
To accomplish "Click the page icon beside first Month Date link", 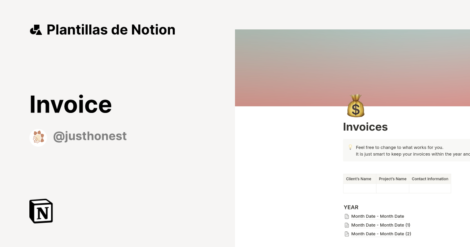I will (347, 216).
